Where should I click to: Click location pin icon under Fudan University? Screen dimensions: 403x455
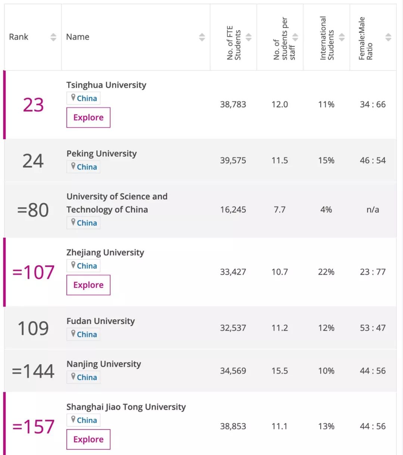(73, 334)
